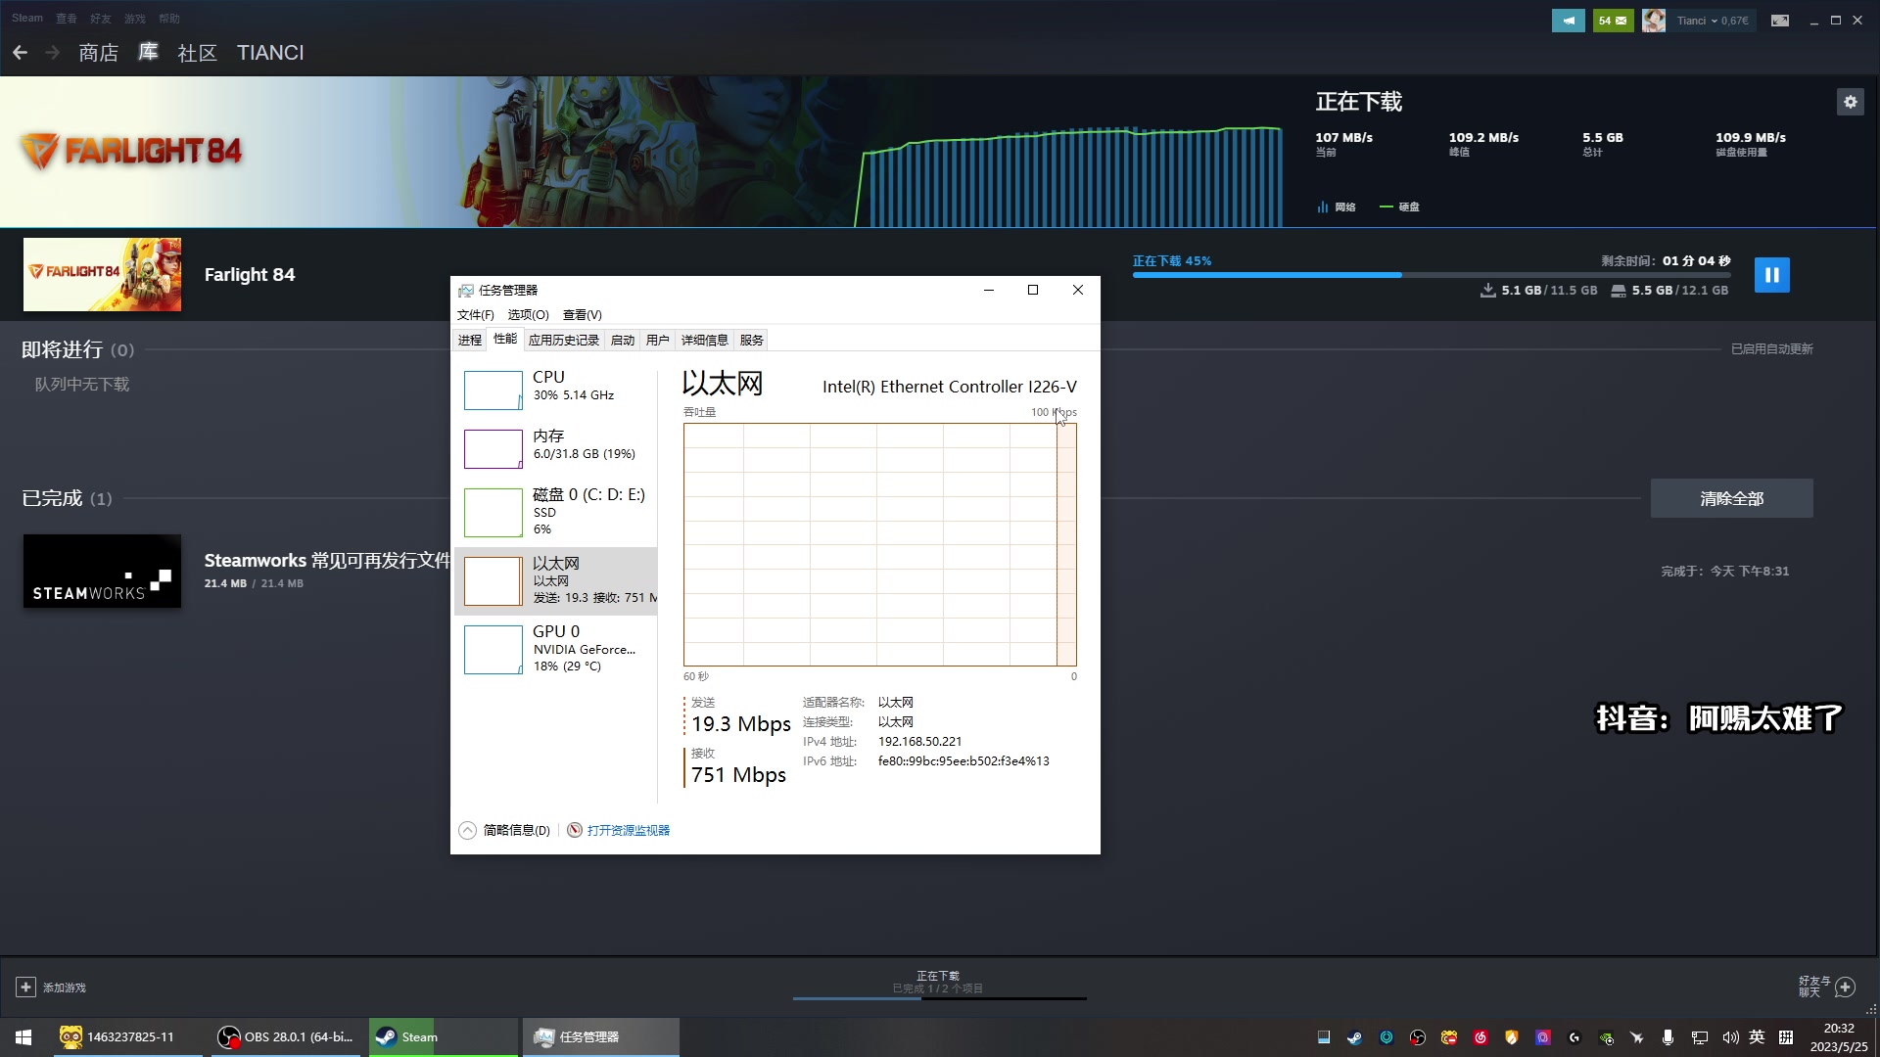Open the 查看 menu in Steam
Image resolution: width=1880 pixels, height=1057 pixels.
click(66, 19)
